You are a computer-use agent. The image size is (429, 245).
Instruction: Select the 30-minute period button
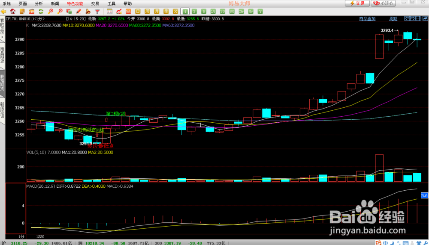point(222,12)
